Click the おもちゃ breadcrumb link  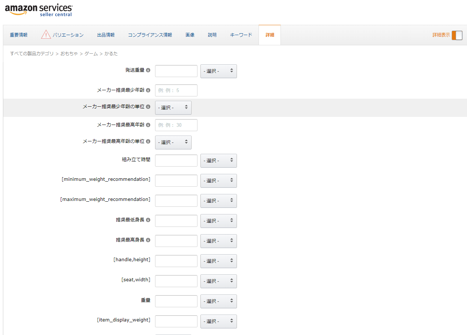[69, 54]
